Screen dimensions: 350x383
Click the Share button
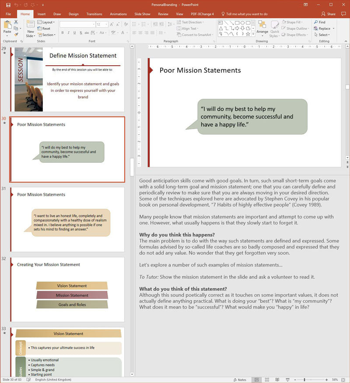coord(328,14)
